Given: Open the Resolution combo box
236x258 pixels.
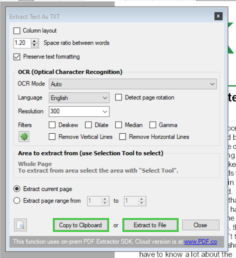Looking at the screenshot, I should 79,112.
